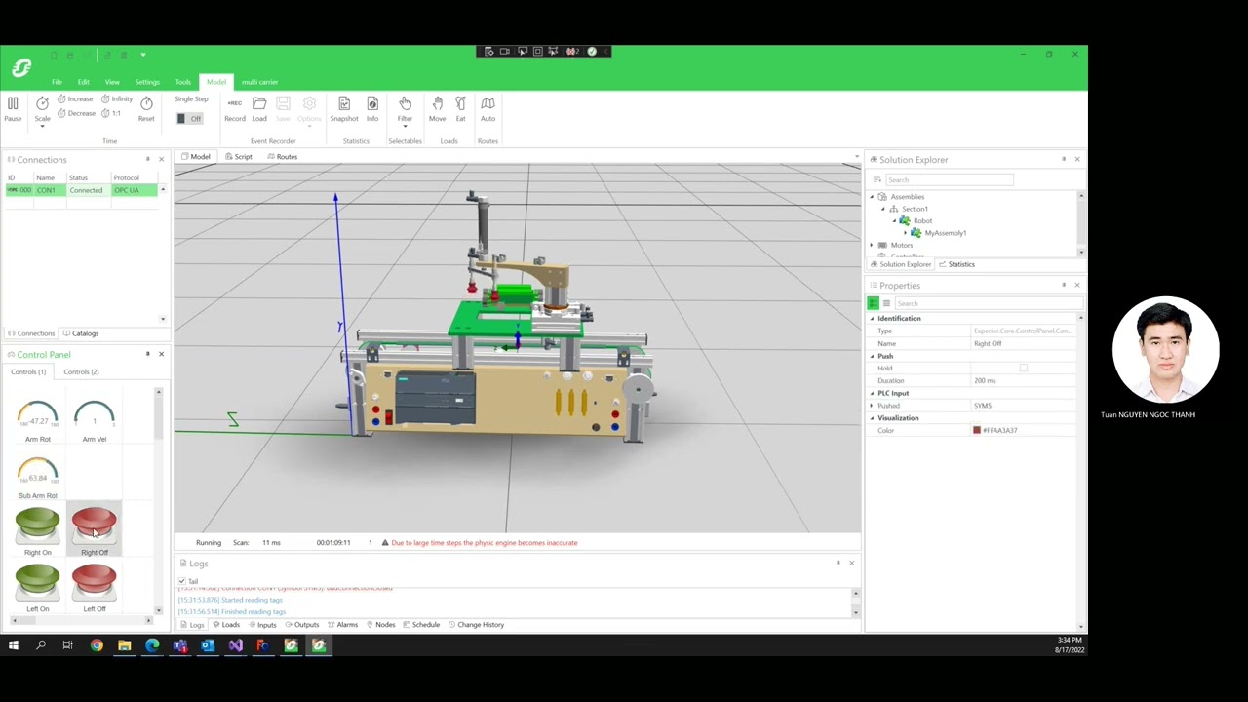This screenshot has width=1248, height=702.
Task: Reset the simulation time
Action: click(146, 108)
